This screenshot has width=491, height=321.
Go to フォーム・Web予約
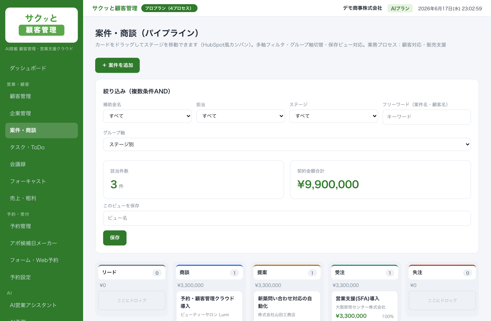click(42, 260)
